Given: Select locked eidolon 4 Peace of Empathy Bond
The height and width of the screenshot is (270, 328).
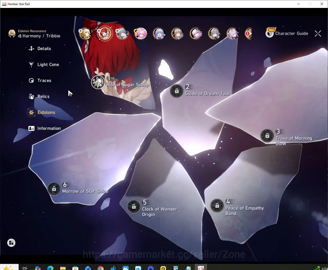Looking at the screenshot, I should 217,206.
